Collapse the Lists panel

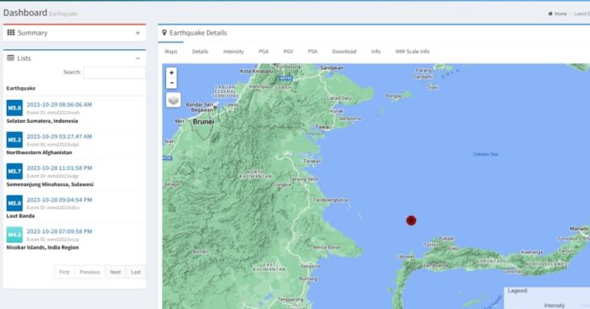pyautogui.click(x=137, y=58)
